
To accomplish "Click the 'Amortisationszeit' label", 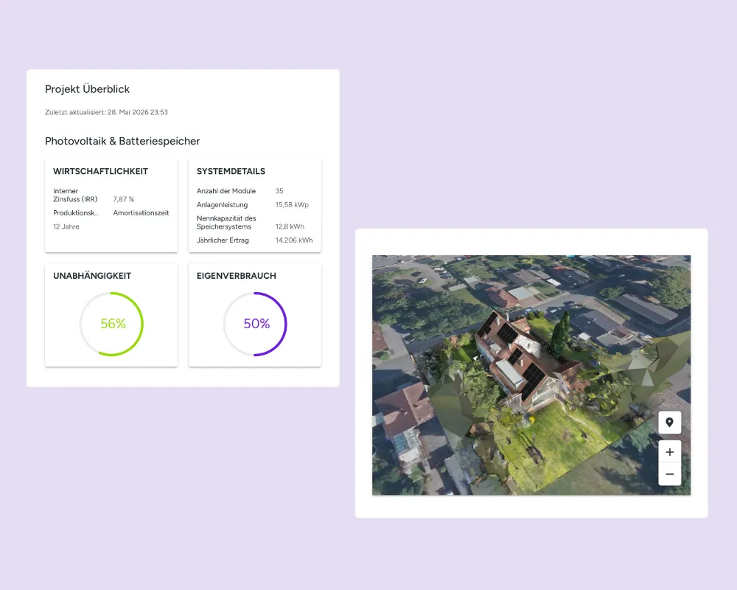I will click(141, 212).
